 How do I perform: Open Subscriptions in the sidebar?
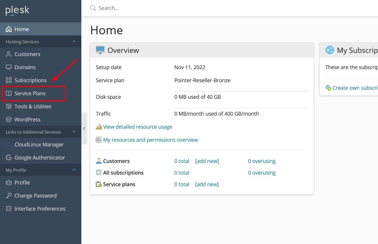(41, 80)
